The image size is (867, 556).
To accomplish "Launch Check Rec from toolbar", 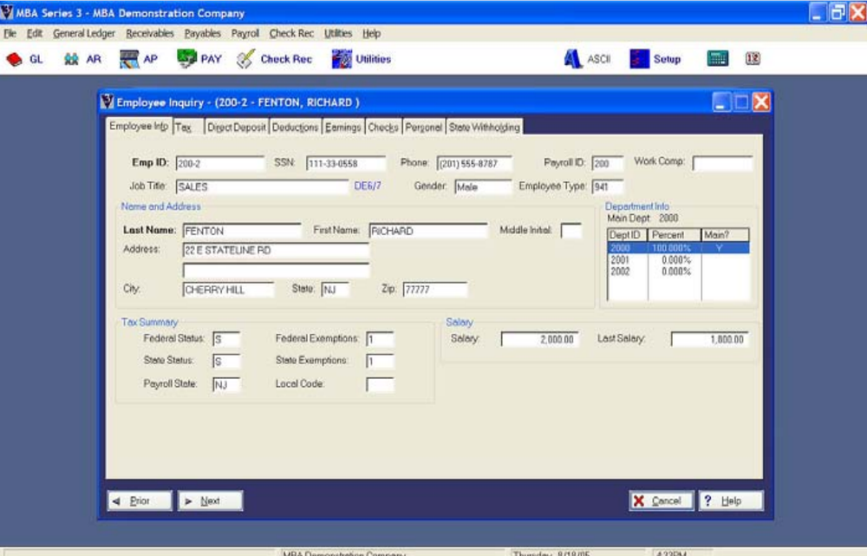I will pos(274,59).
